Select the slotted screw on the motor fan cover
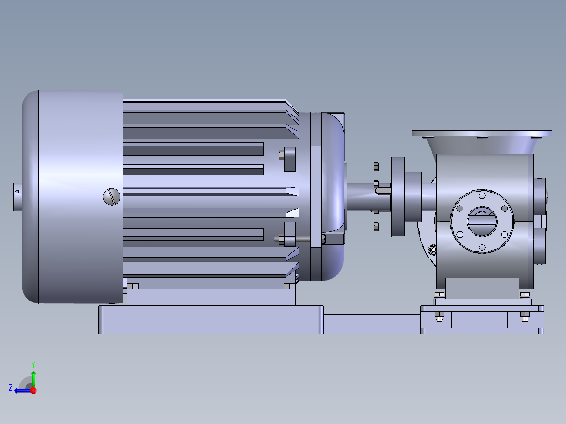The height and width of the screenshot is (424, 566). pyautogui.click(x=111, y=197)
